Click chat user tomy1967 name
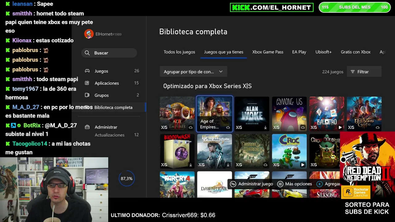395x222 pixels. [x=25, y=89]
